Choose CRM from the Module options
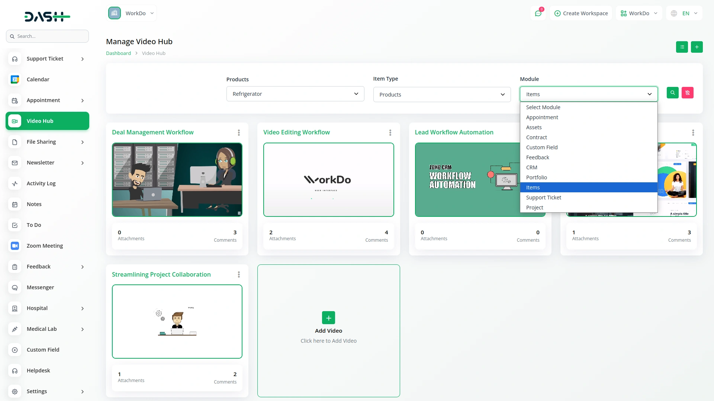This screenshot has height=401, width=714. (x=531, y=167)
